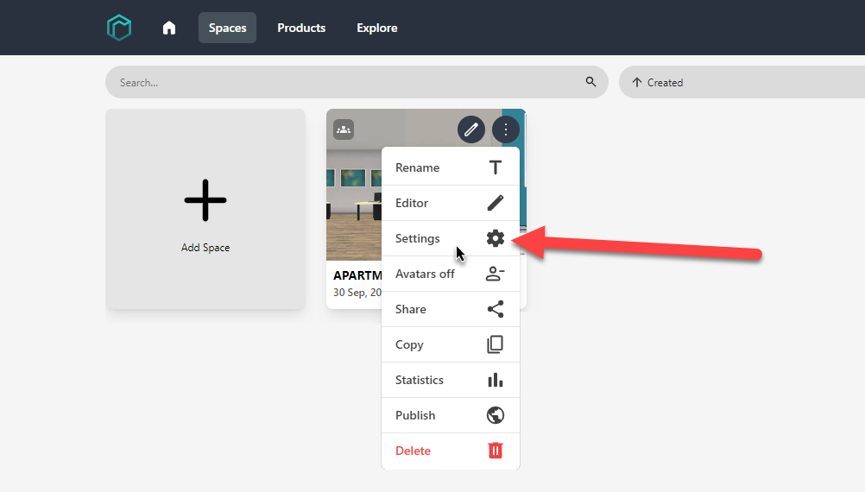Click the Statistics bar chart icon
This screenshot has height=492, width=865.
click(495, 380)
